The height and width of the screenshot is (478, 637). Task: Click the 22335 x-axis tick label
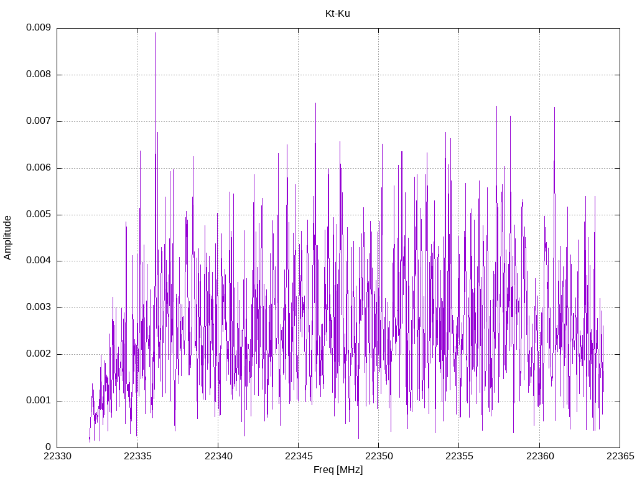[137, 456]
